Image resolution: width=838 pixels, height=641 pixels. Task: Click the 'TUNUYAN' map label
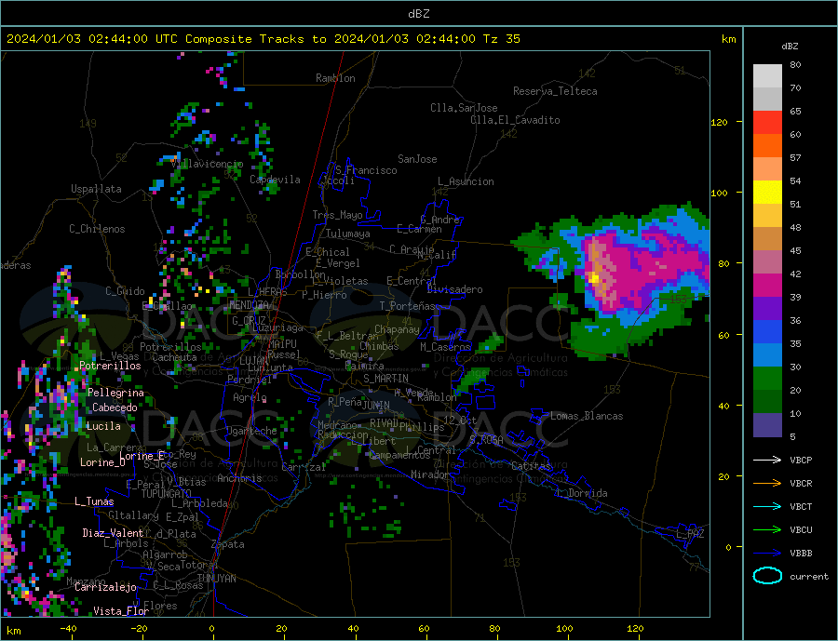(x=216, y=579)
